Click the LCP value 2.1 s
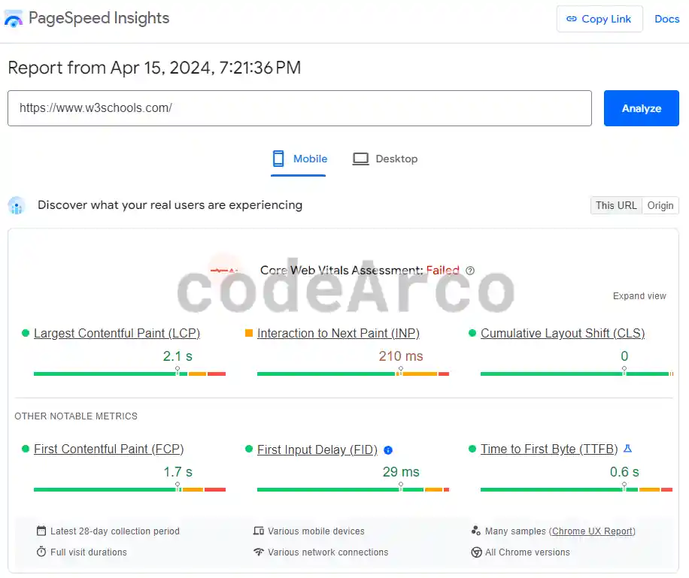The image size is (689, 578). [x=178, y=356]
